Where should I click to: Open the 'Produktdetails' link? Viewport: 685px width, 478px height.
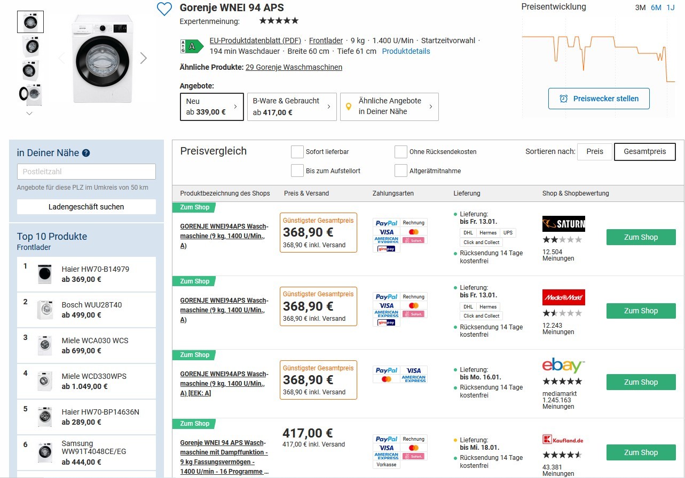[x=406, y=51]
